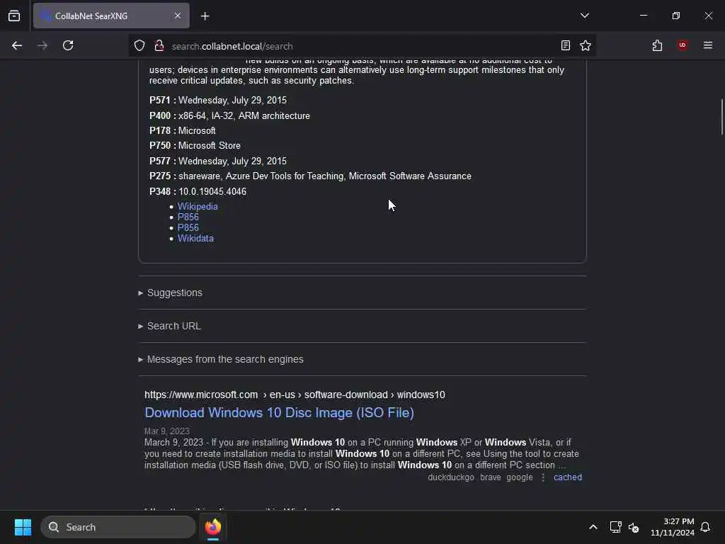Select the P275 shareware license line
725x544 pixels.
pos(310,176)
